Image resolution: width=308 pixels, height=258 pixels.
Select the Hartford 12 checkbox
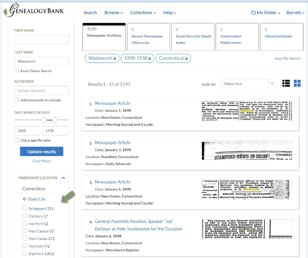(x=25, y=223)
